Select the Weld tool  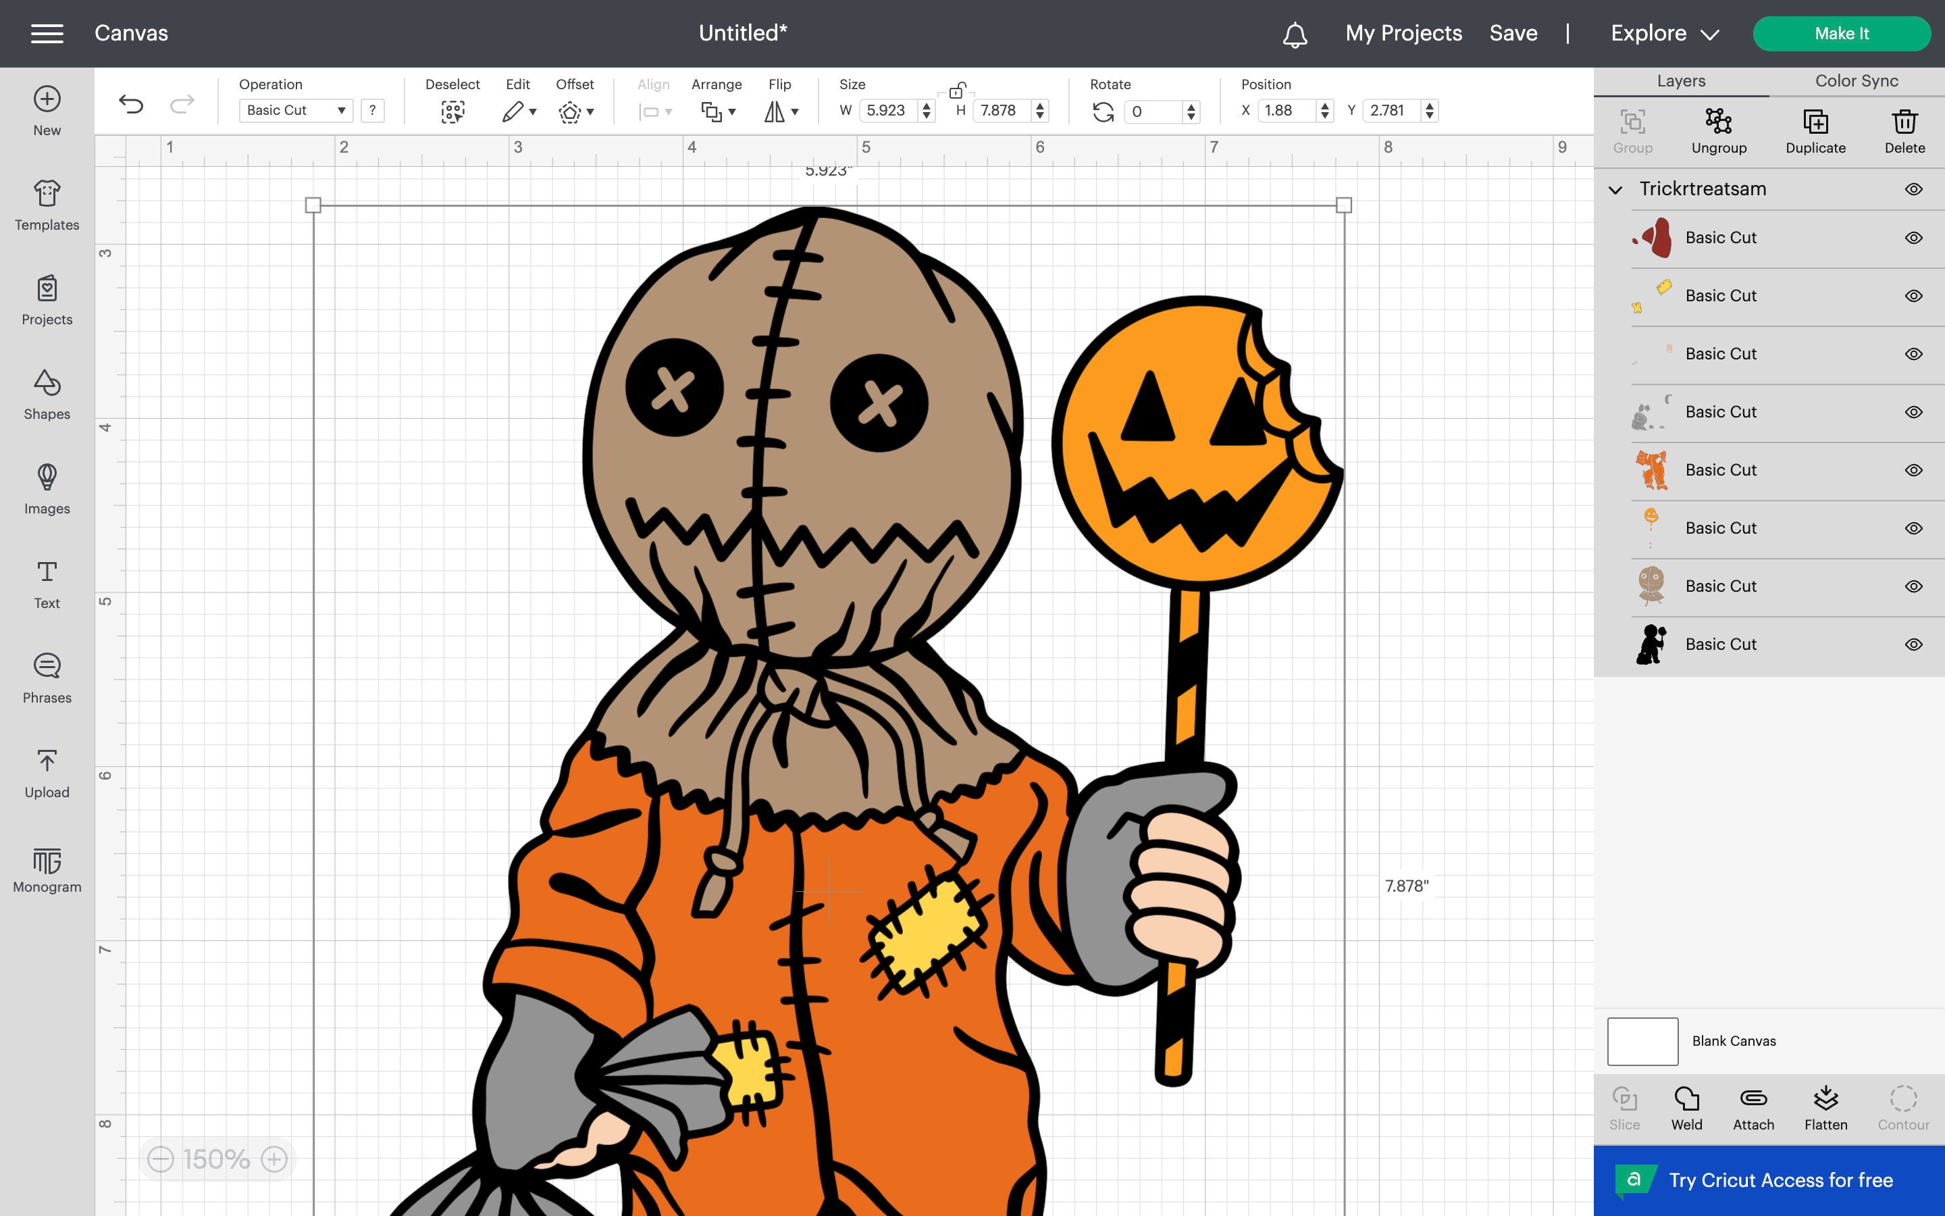[x=1686, y=1107]
